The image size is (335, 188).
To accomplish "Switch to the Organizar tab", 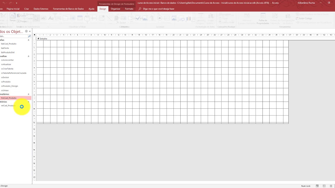I will (115, 9).
